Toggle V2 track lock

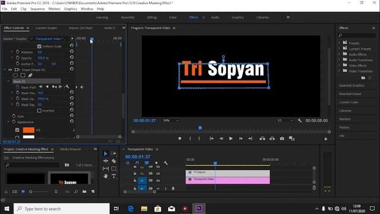pyautogui.click(x=135, y=174)
